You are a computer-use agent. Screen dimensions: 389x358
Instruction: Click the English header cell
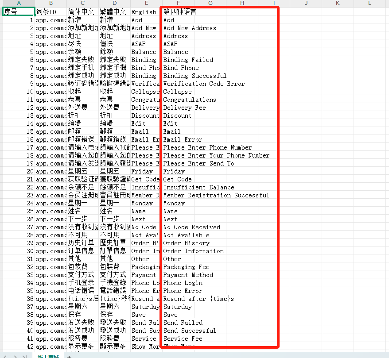(x=146, y=12)
